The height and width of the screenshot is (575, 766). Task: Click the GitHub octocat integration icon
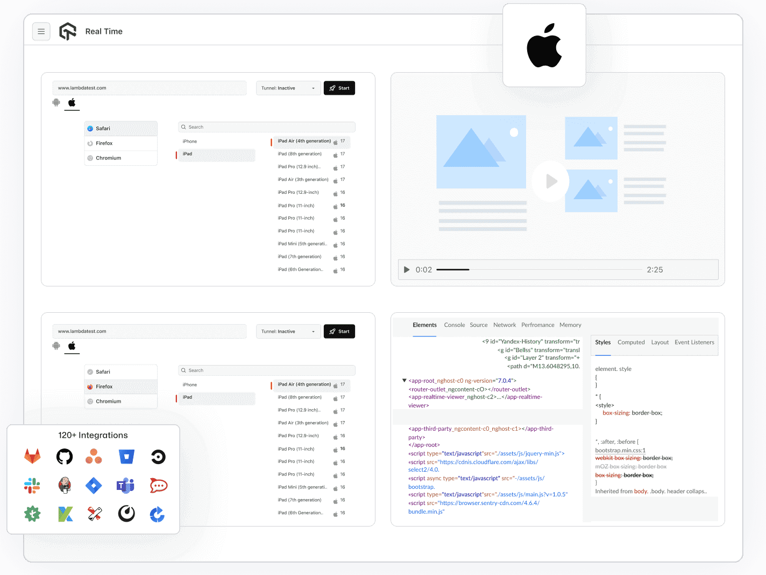[x=65, y=457]
